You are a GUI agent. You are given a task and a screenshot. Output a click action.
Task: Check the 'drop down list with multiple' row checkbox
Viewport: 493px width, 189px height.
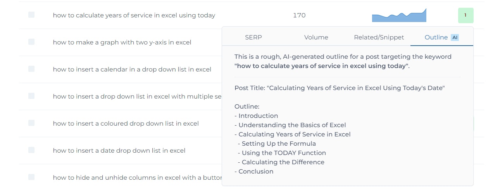pyautogui.click(x=31, y=96)
